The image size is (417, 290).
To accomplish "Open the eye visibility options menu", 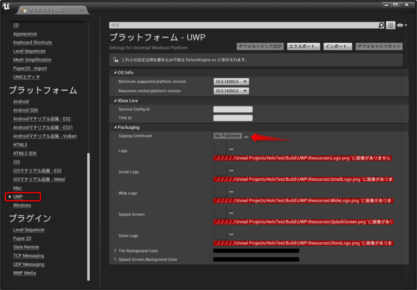I will [402, 25].
